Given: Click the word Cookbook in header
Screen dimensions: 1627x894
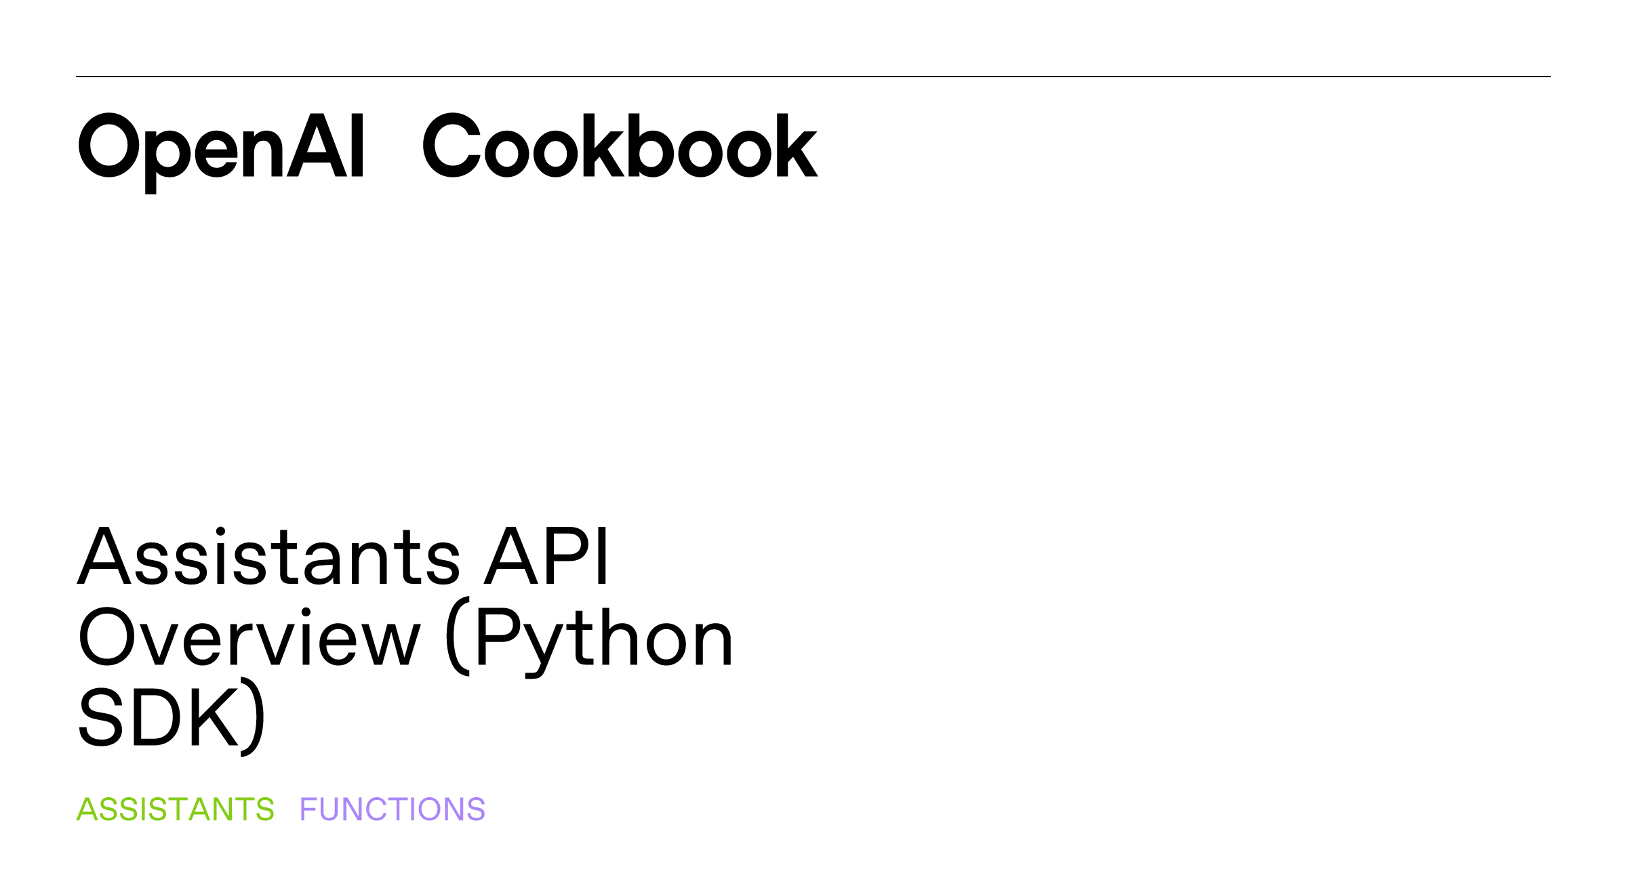Looking at the screenshot, I should pyautogui.click(x=620, y=146).
